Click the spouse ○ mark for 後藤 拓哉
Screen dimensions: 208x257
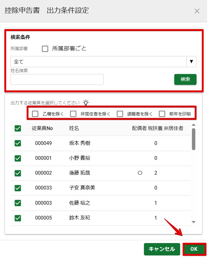point(140,173)
